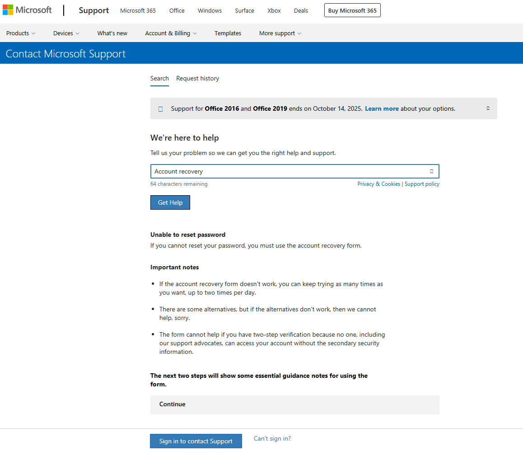This screenshot has height=451, width=523.
Task: Expand the Products dropdown
Action: click(21, 33)
